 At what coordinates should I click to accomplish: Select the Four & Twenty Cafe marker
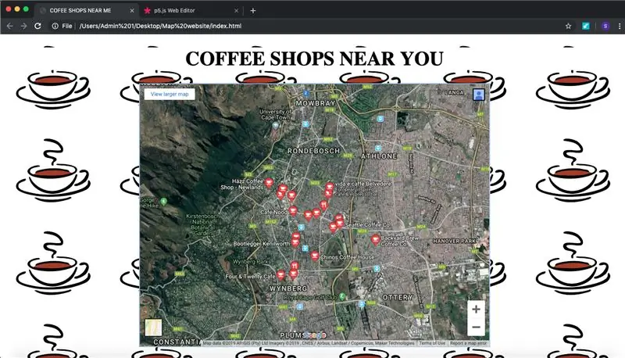[280, 274]
